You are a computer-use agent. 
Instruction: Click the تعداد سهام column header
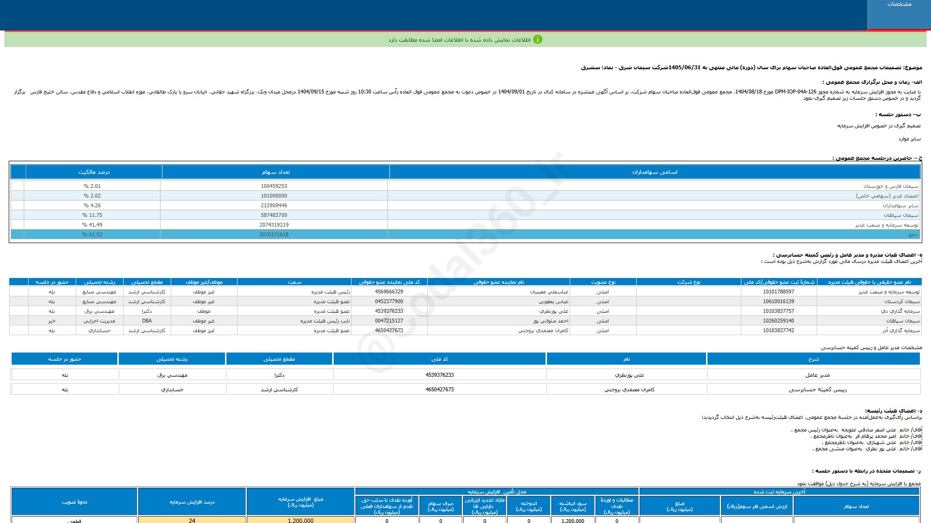[275, 172]
